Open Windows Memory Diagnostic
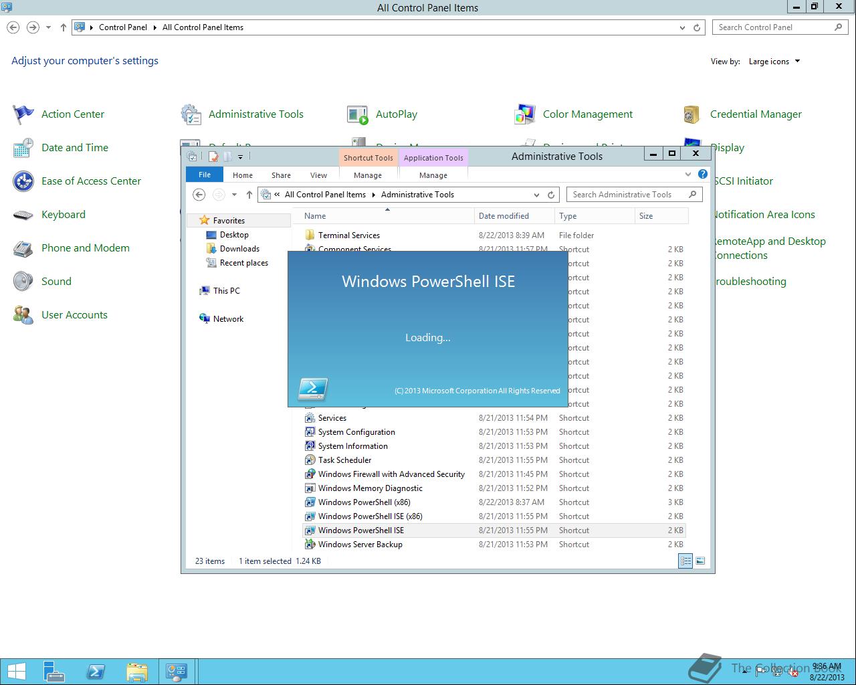The height and width of the screenshot is (685, 856). click(370, 488)
